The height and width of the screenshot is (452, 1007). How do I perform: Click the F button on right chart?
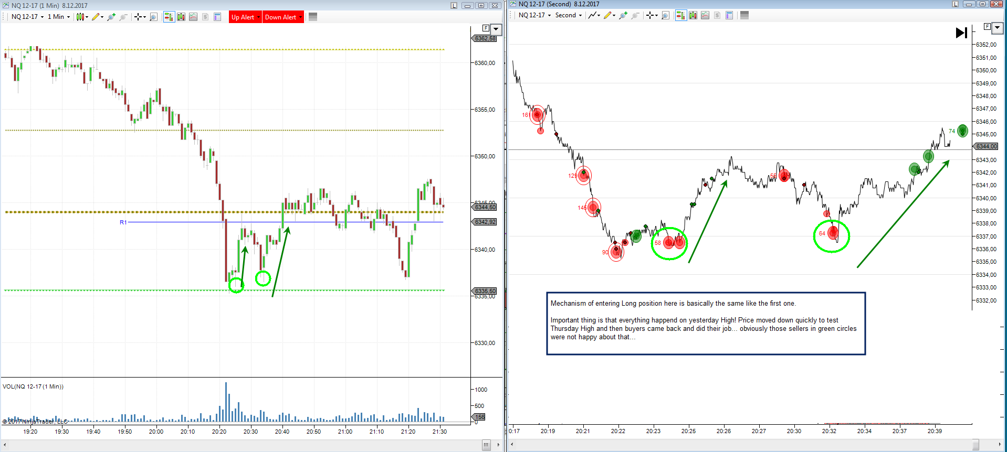coord(987,26)
